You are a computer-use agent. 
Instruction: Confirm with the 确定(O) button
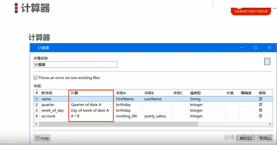coord(246,138)
